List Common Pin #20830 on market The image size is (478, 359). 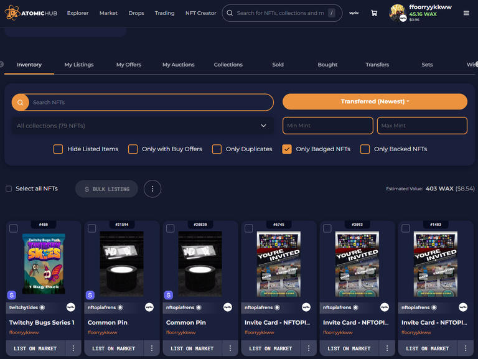click(x=192, y=348)
